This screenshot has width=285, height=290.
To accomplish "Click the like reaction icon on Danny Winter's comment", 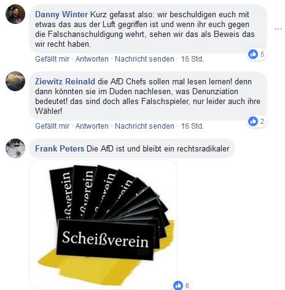I will [x=253, y=54].
